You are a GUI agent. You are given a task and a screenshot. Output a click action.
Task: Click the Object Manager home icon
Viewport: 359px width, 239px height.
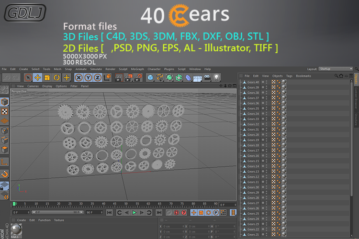tap(341, 76)
